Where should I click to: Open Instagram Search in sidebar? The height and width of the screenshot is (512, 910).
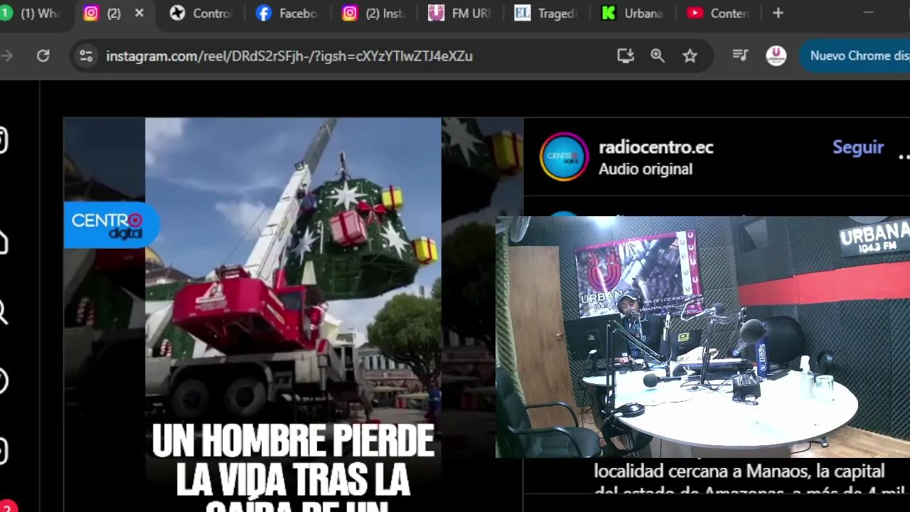(3, 312)
